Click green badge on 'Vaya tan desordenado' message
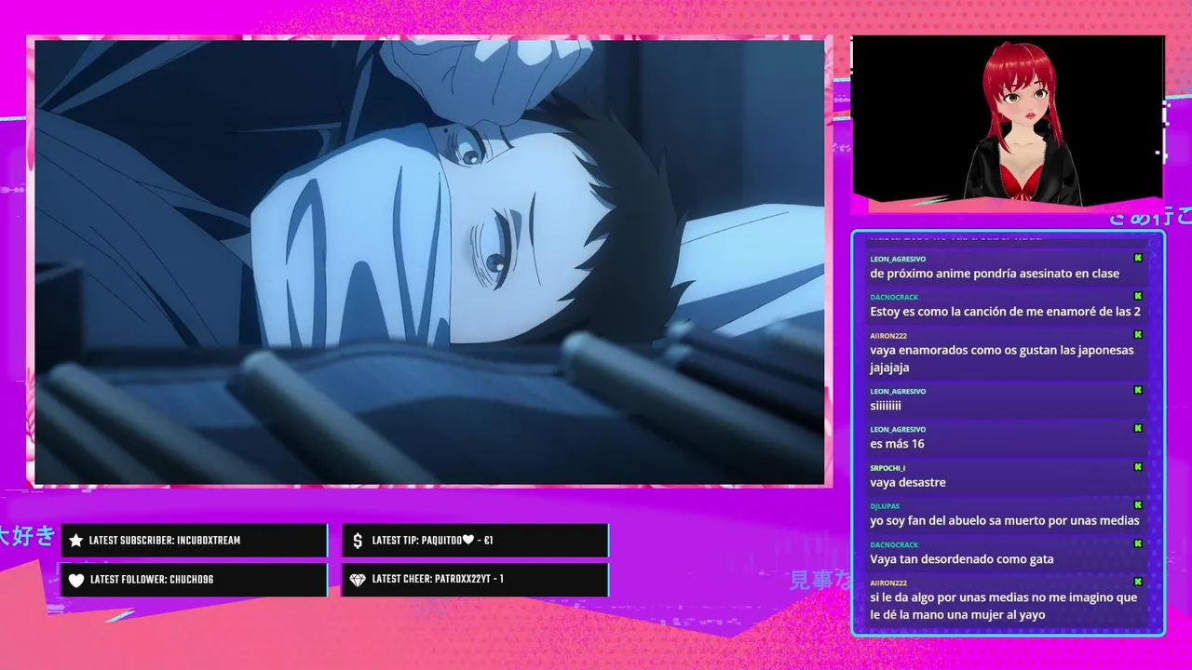Screen dimensions: 1192x670 (1138, 543)
